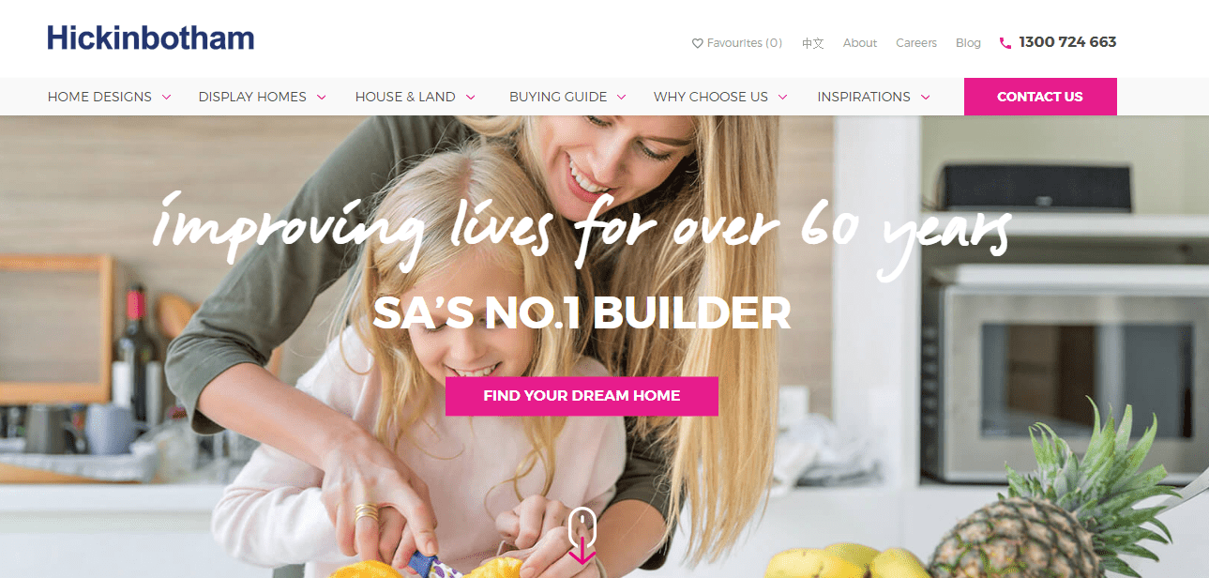
Task: Click FIND YOUR DREAM HOME button
Action: (x=582, y=396)
